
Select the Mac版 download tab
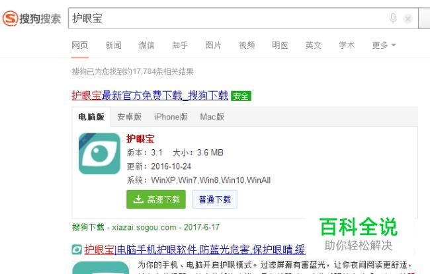click(212, 117)
